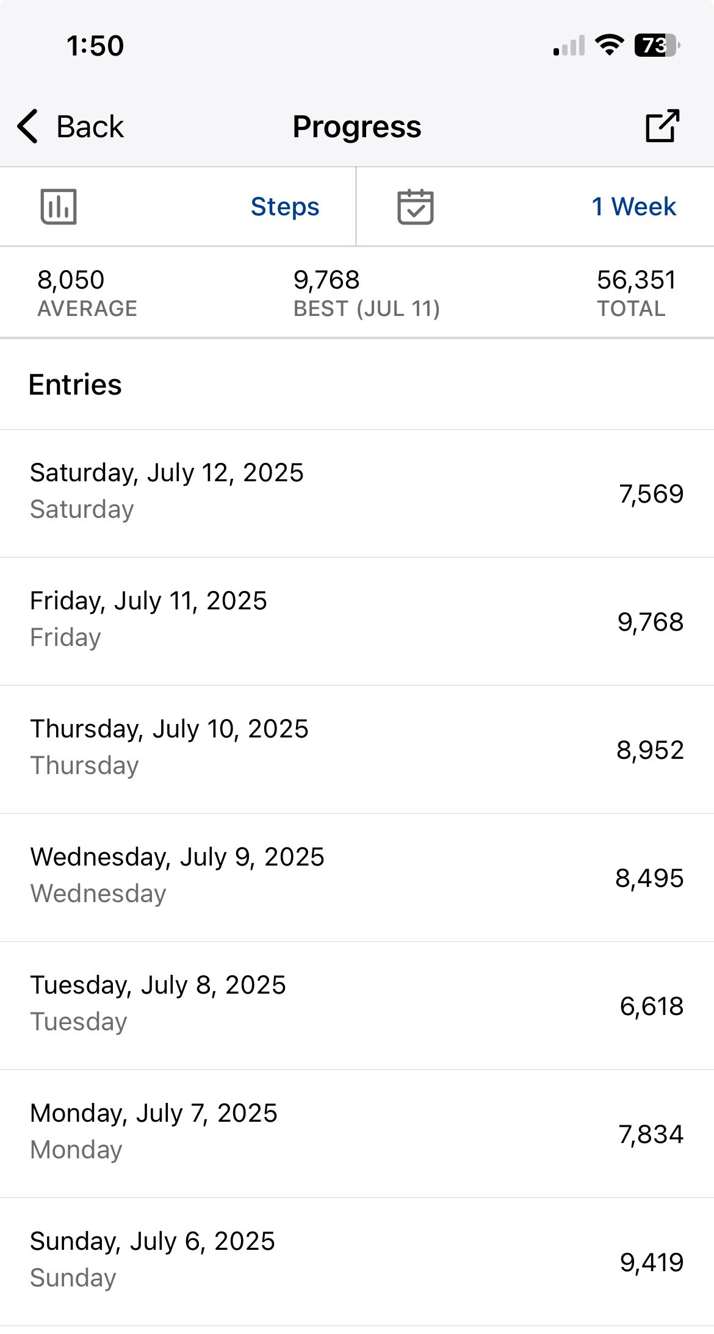714x1334 pixels.
Task: Tap the 8,050 AVERAGE stat
Action: [x=87, y=293]
